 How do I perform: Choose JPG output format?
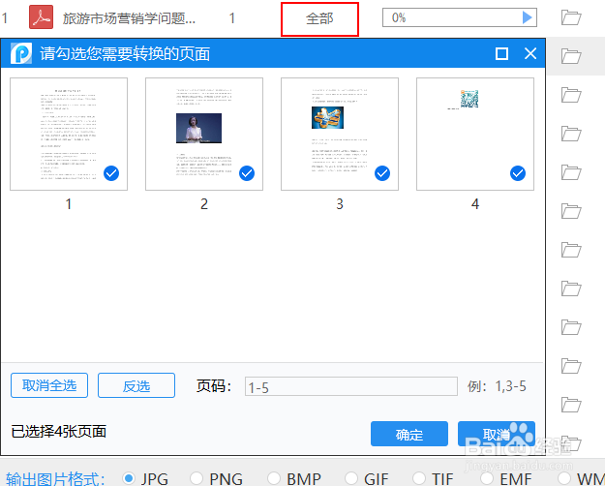pyautogui.click(x=128, y=478)
